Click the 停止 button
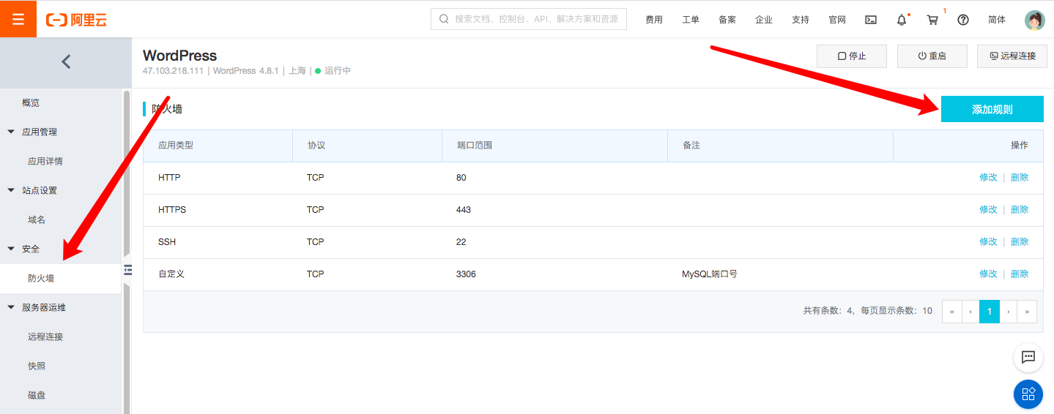 point(852,56)
